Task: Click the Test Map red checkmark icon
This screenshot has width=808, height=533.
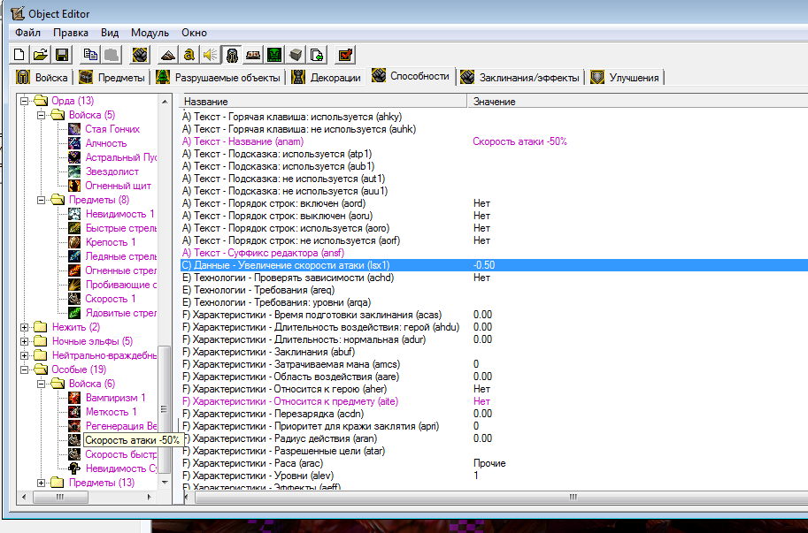Action: point(345,55)
